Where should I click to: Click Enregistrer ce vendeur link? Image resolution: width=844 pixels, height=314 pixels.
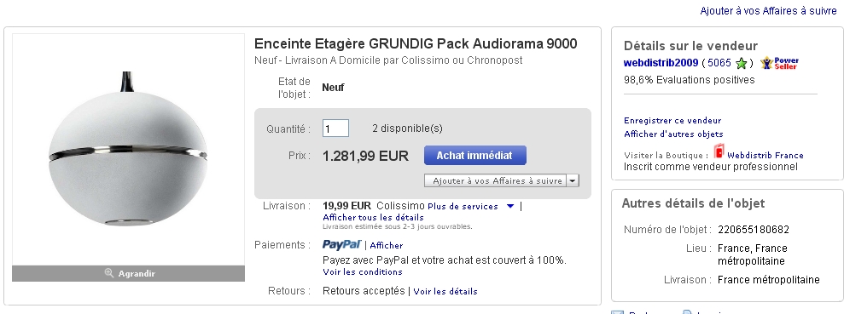672,121
